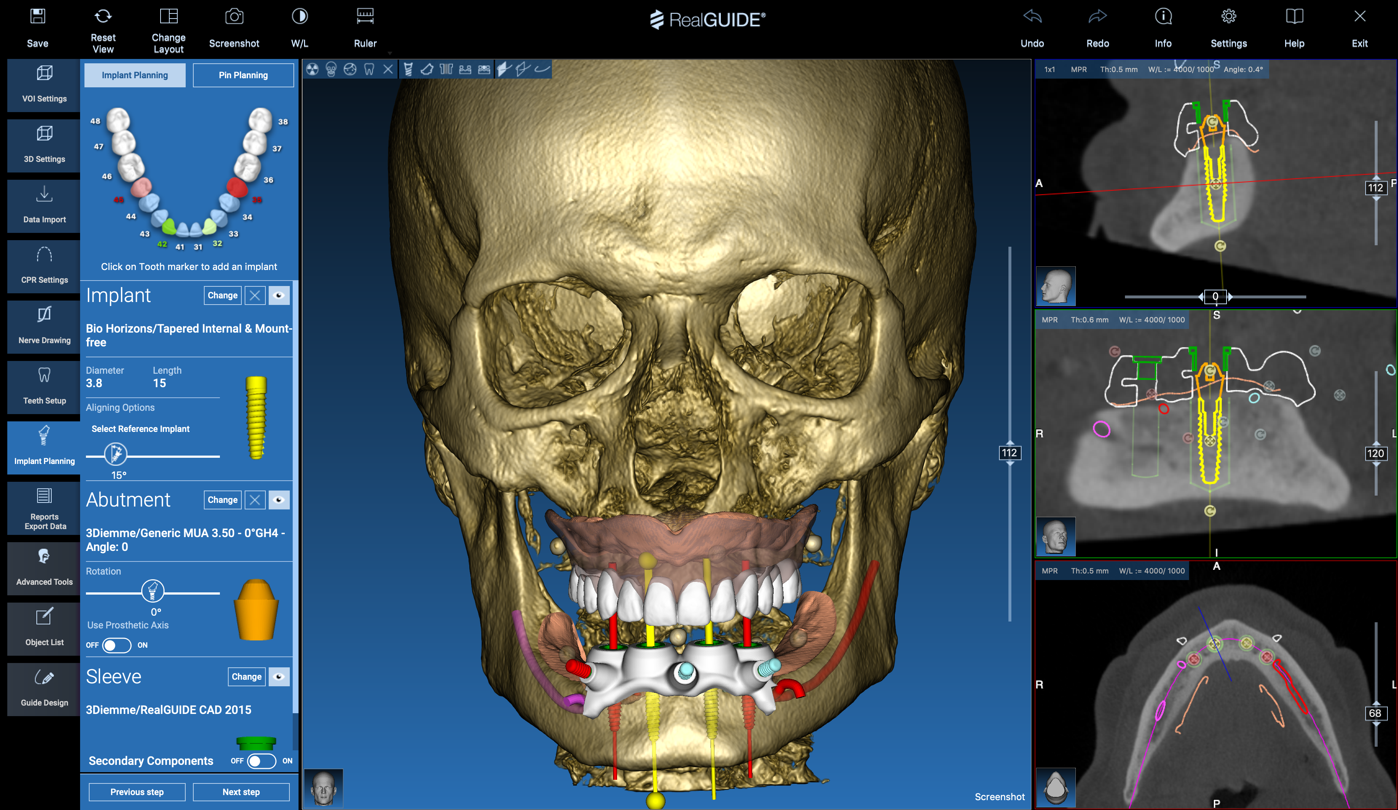
Task: Click Reset View in top toolbar
Action: point(103,31)
